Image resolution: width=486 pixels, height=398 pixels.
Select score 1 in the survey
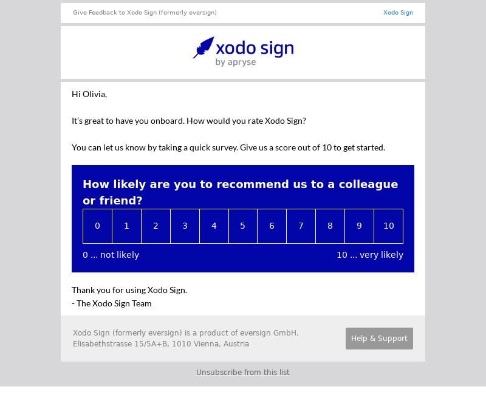126,226
